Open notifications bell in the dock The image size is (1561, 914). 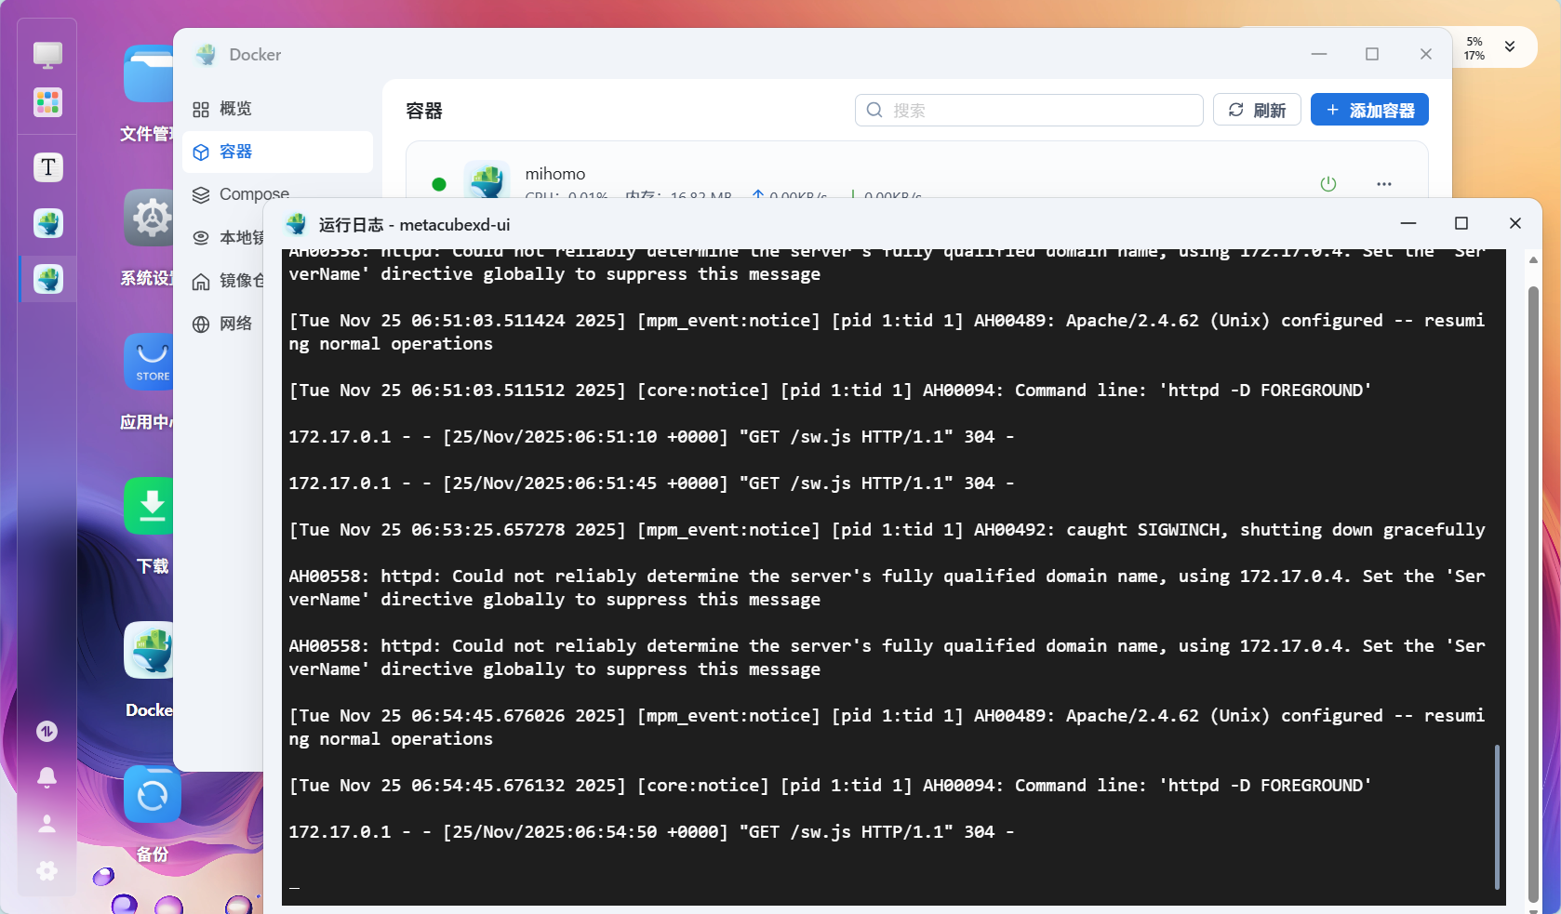47,777
